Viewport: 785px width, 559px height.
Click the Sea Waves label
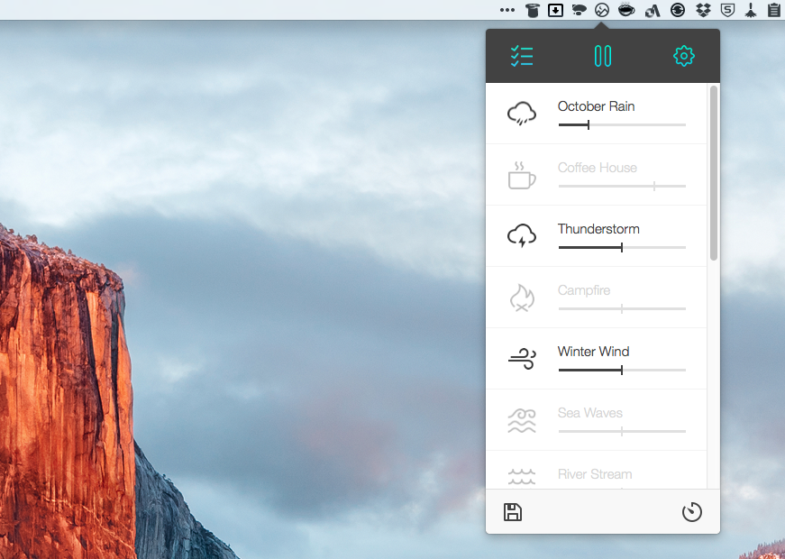click(589, 413)
